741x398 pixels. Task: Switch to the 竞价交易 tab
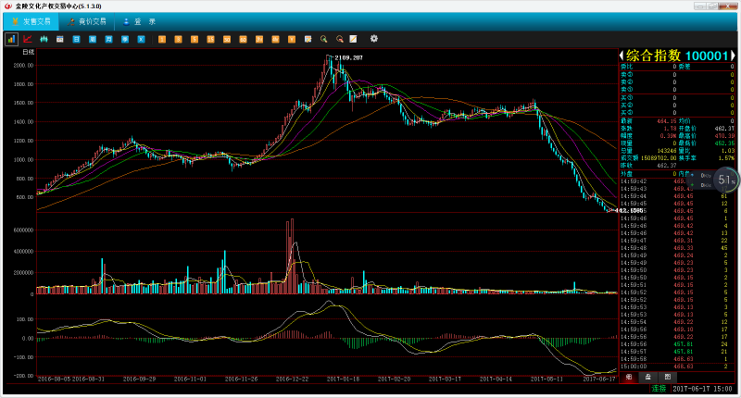tap(87, 21)
